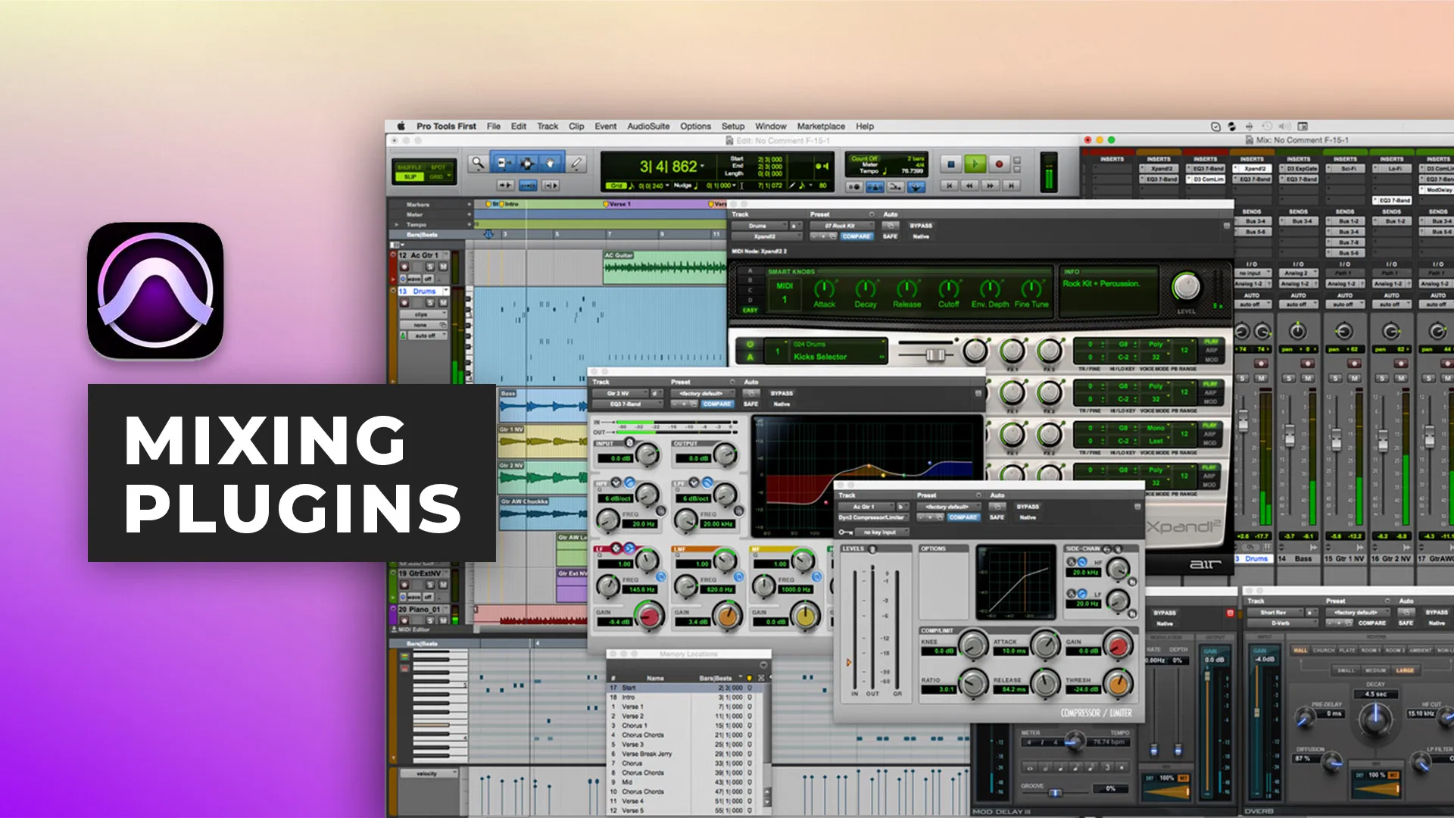Record-arm the Gtr 2 NV mixer channel
Viewport: 1454px width, 818px height.
(1401, 364)
